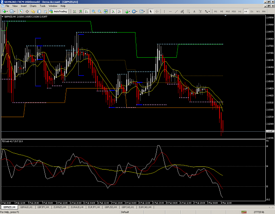The width and height of the screenshot is (275, 214).
Task: Expand the Indicators dropdown arrow
Action: [129, 11]
